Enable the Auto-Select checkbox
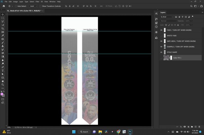 coord(16,6)
